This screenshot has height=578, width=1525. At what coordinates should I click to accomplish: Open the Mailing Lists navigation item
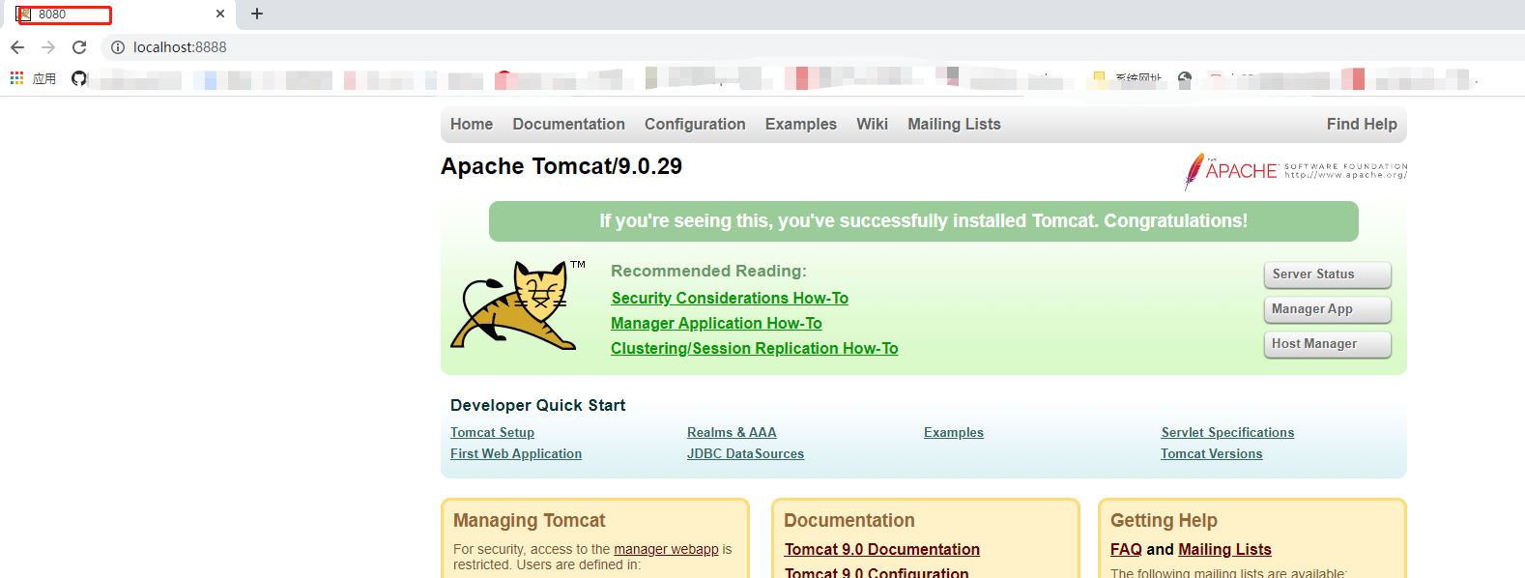(x=954, y=124)
